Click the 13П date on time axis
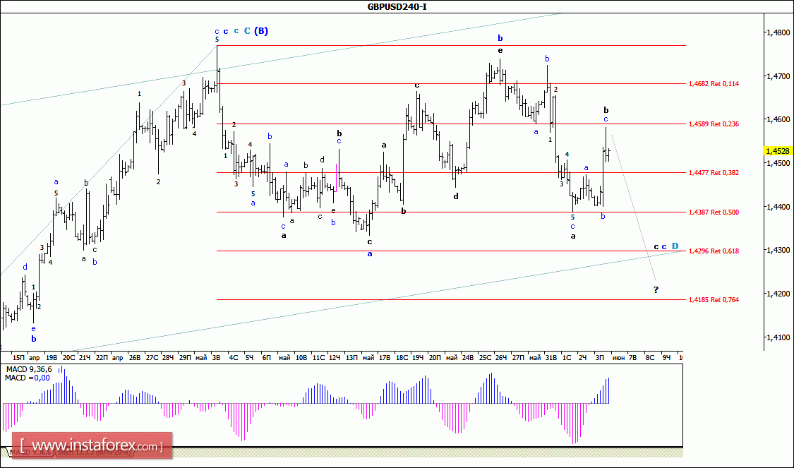The image size is (794, 468). tap(351, 358)
